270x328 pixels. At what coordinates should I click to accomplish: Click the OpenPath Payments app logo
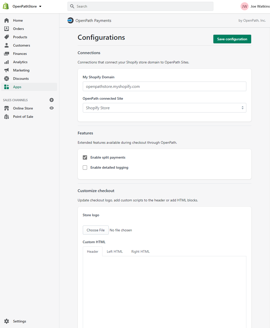tap(70, 20)
